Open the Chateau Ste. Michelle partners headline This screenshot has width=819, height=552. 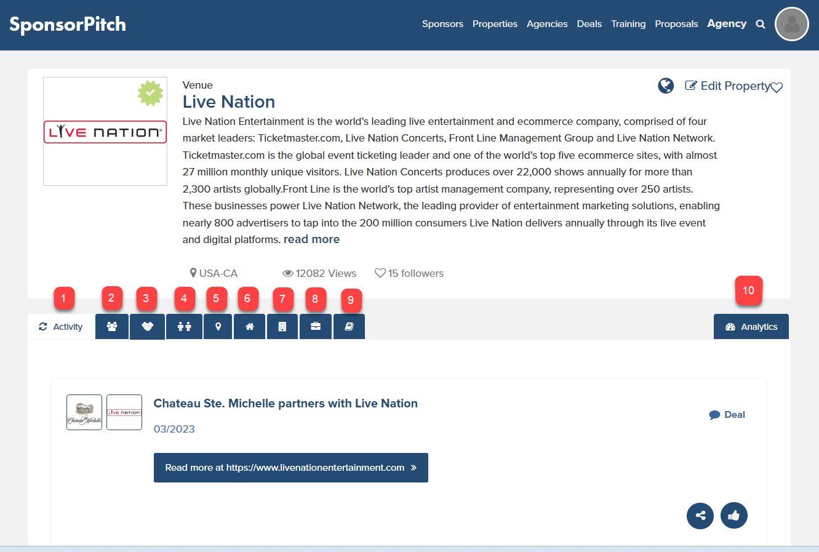click(286, 404)
